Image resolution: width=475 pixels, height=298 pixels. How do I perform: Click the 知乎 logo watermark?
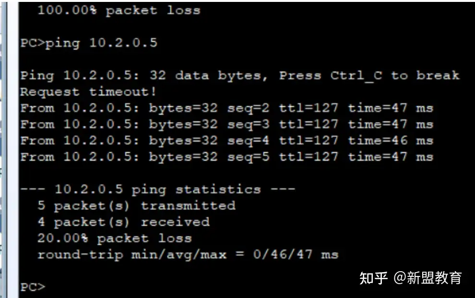[374, 278]
